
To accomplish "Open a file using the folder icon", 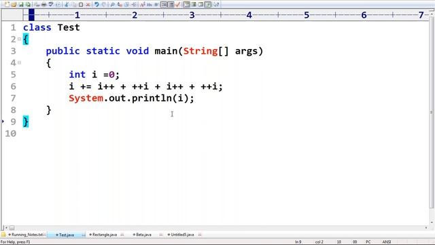I will click(x=14, y=5).
